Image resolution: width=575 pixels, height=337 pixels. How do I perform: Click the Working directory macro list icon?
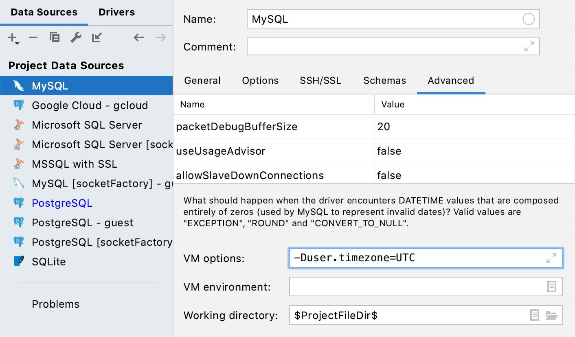pyautogui.click(x=535, y=315)
